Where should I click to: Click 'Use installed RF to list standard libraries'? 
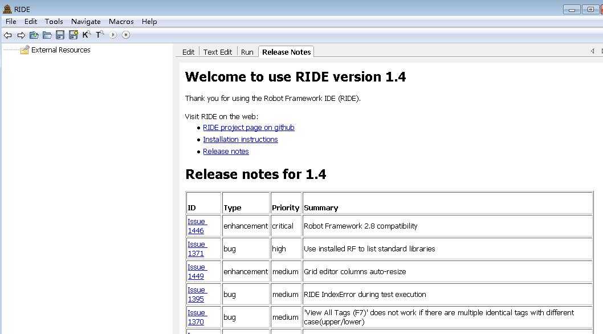(x=369, y=249)
